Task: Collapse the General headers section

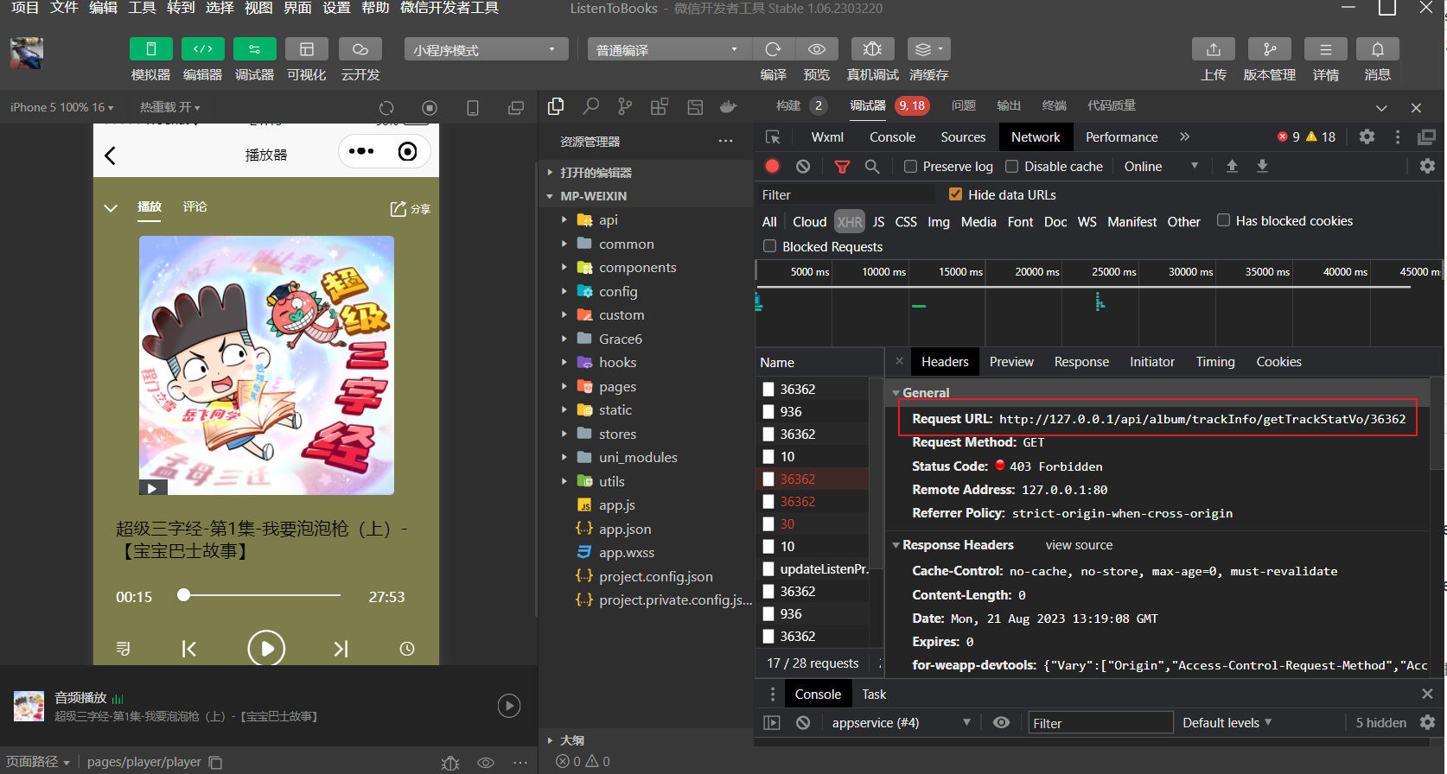Action: (x=896, y=393)
